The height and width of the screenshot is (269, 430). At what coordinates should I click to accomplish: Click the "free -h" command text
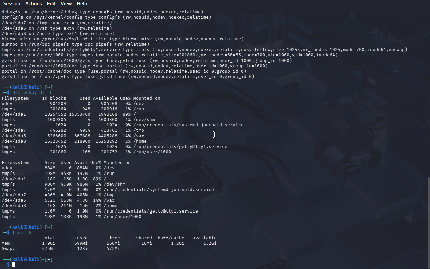22,232
